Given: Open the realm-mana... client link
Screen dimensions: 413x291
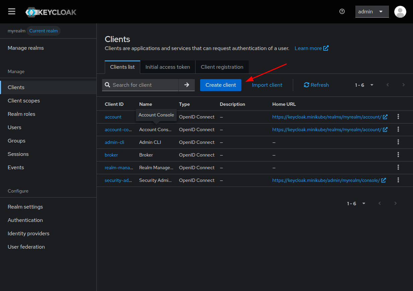Looking at the screenshot, I should click(119, 168).
